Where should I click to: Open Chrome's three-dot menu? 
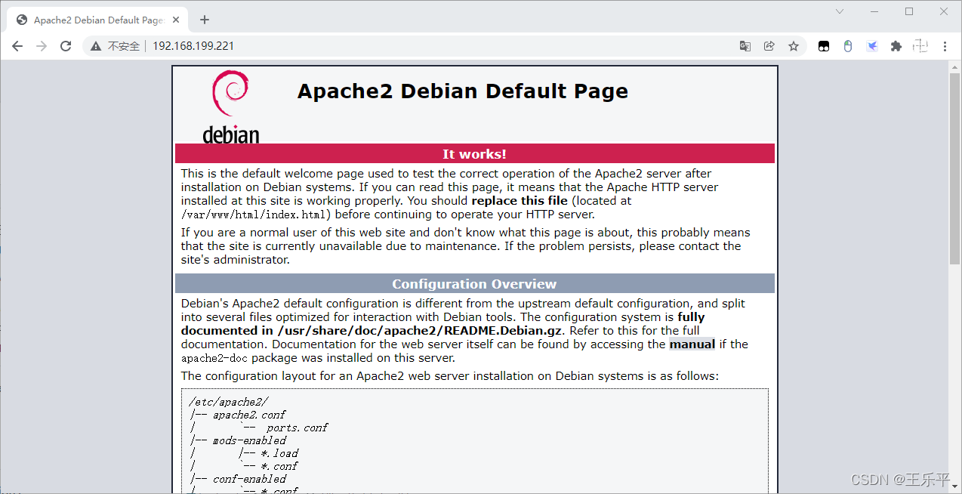click(x=945, y=46)
